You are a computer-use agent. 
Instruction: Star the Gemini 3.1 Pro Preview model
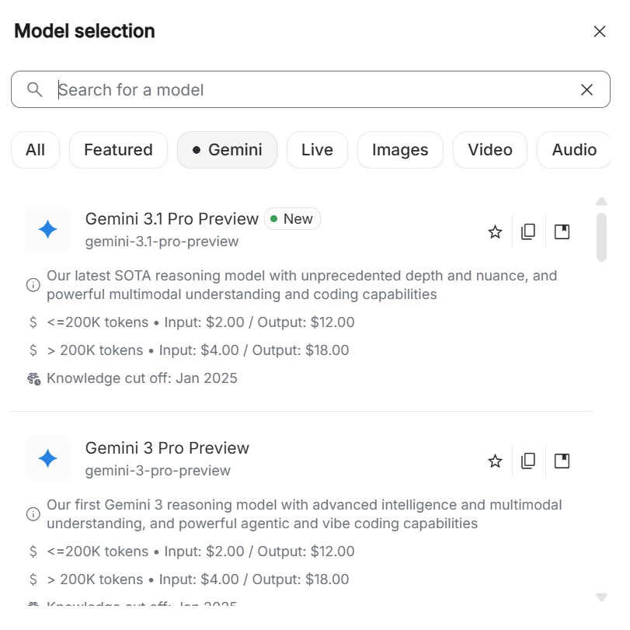pyautogui.click(x=495, y=231)
